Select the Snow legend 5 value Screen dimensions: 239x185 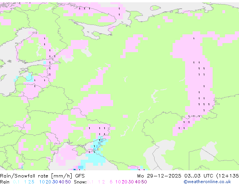click(x=111, y=182)
